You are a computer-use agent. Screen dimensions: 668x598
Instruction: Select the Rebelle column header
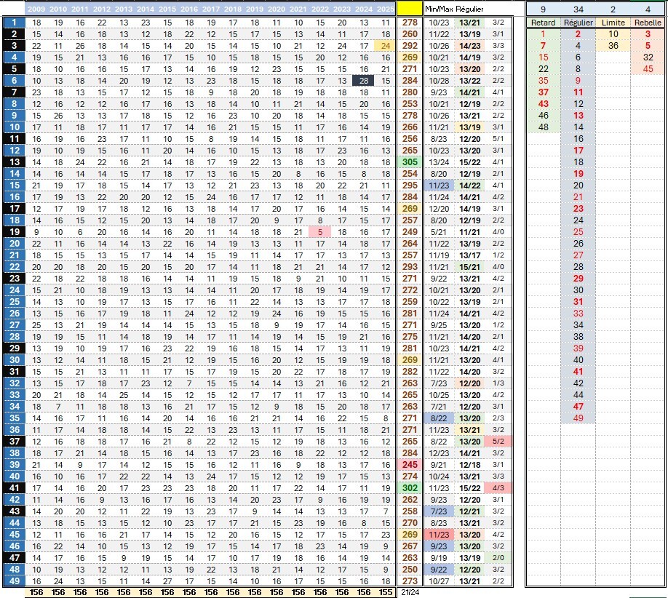pos(648,23)
